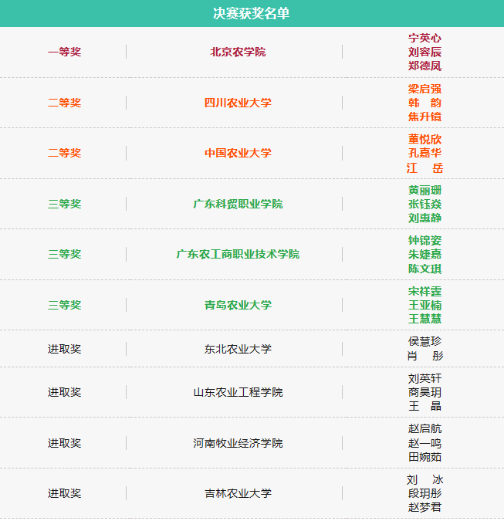Click winner name 赵梦君
The height and width of the screenshot is (521, 504).
[425, 507]
